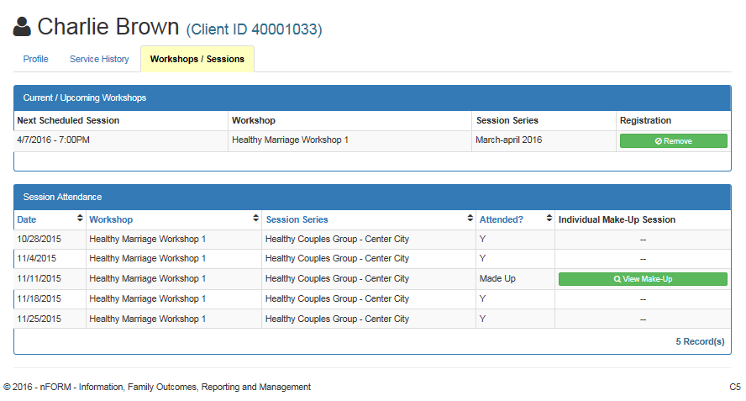
Task: Click the 4/7/2016 - 7:00PM scheduled session
Action: pyautogui.click(x=53, y=140)
